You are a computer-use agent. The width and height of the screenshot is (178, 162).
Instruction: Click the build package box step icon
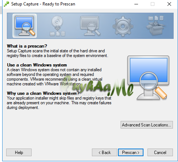156,26
